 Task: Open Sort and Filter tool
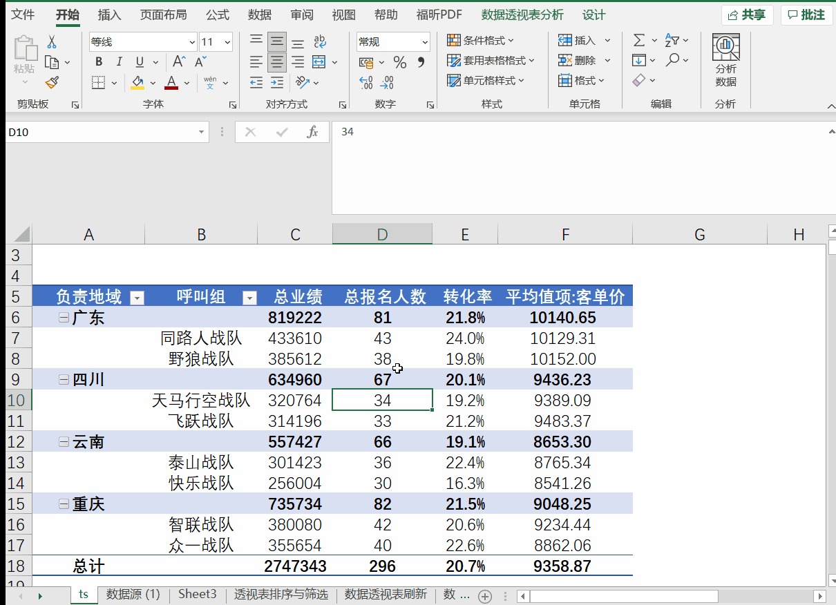coord(672,41)
